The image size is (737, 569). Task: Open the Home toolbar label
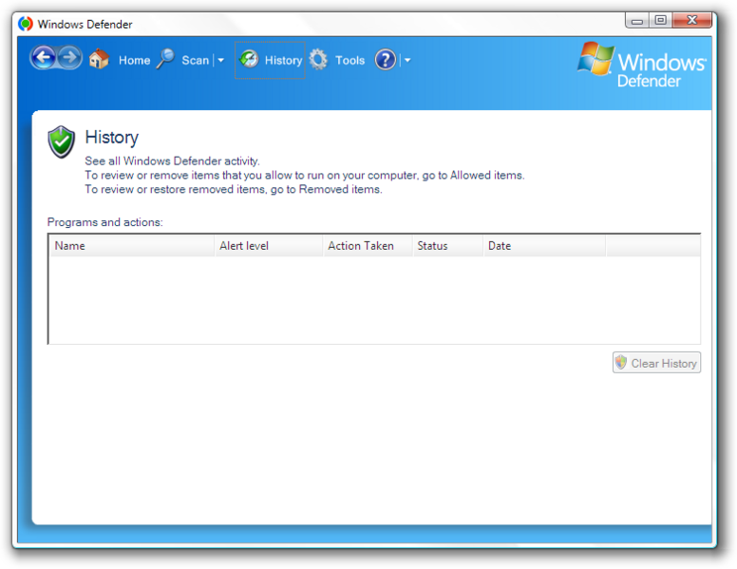coord(135,60)
